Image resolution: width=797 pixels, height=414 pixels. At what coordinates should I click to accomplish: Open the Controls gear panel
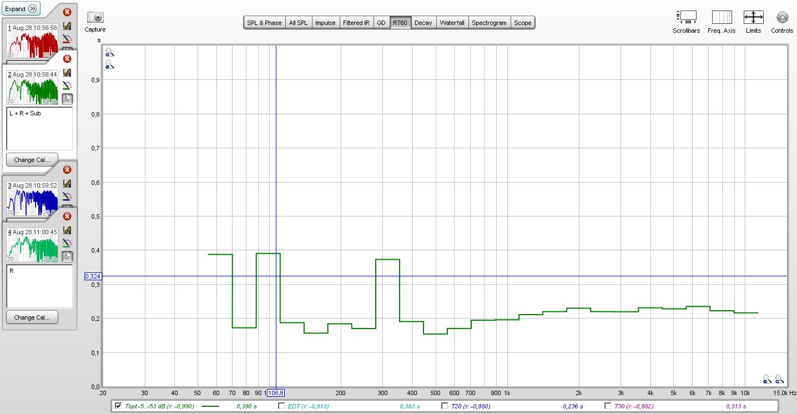click(x=782, y=17)
